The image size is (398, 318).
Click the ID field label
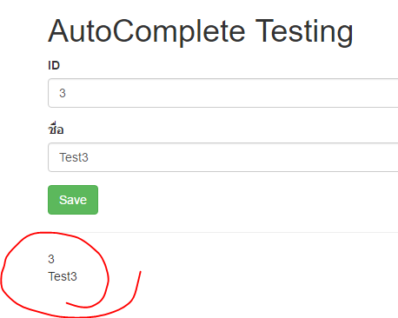(x=54, y=65)
